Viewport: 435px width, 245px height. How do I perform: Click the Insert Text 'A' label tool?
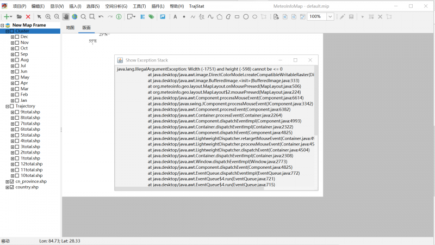tap(175, 17)
